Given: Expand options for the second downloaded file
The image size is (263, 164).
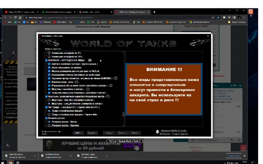Looking at the screenshot, I should 71,156.
